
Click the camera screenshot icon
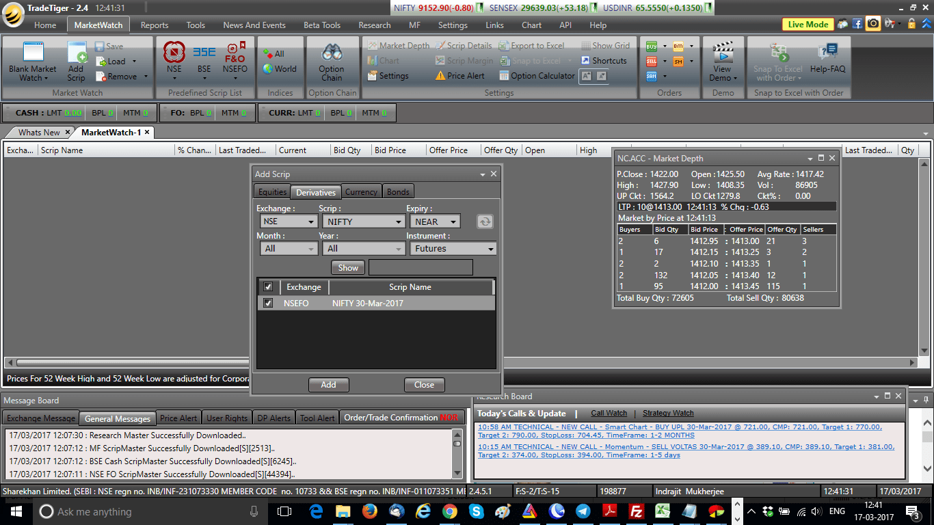point(873,24)
